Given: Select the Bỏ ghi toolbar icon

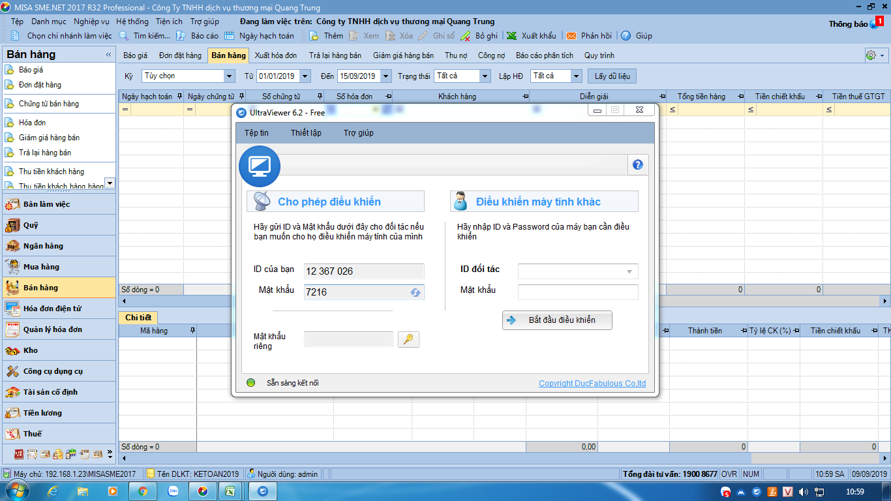Looking at the screenshot, I should point(479,36).
